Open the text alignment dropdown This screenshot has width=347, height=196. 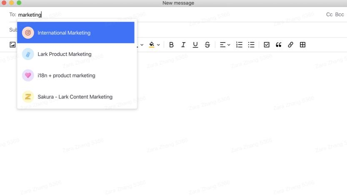pyautogui.click(x=225, y=45)
